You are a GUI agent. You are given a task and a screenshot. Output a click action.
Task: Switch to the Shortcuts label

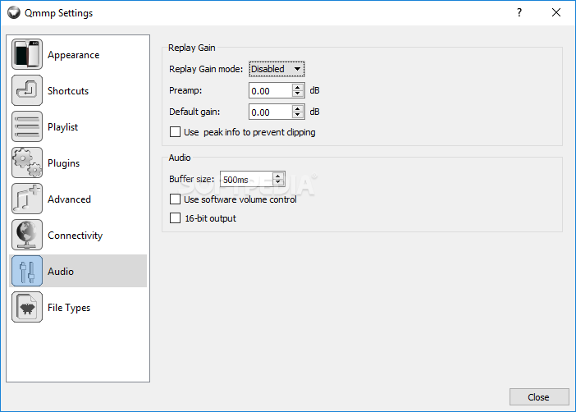click(x=68, y=91)
